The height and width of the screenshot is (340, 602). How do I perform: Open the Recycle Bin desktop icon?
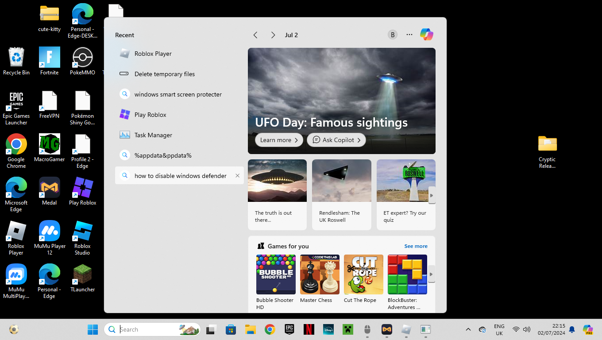click(x=16, y=61)
